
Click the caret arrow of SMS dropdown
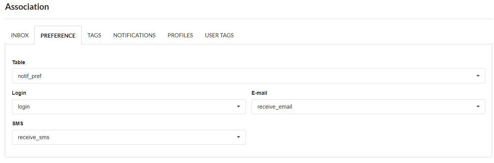point(238,137)
